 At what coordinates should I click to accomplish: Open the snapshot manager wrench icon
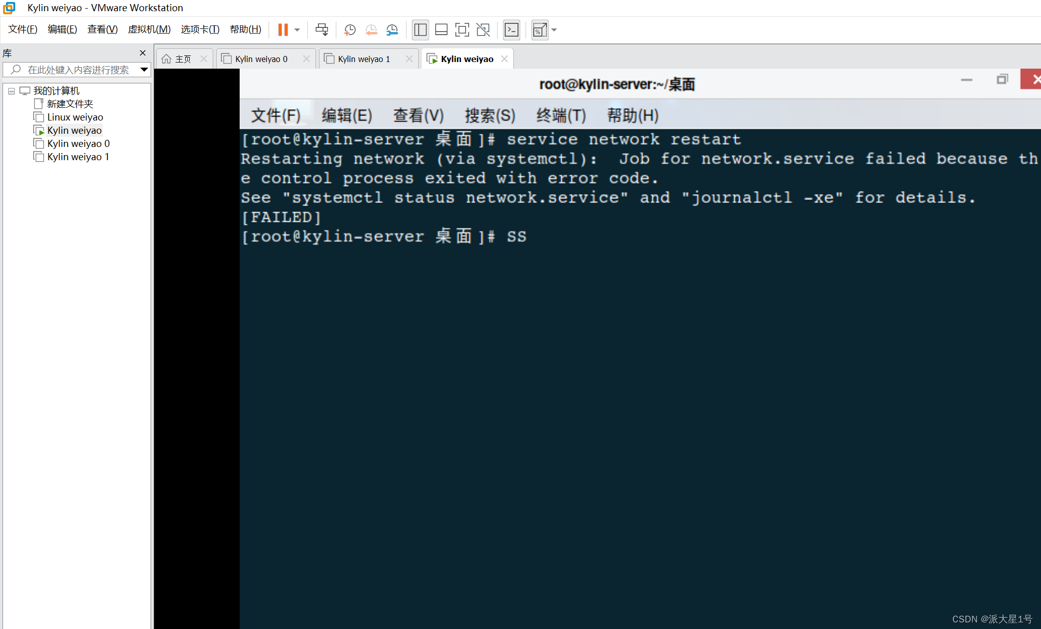click(x=392, y=30)
